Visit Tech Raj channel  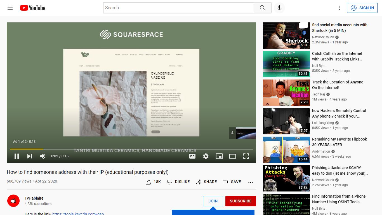pos(319,94)
